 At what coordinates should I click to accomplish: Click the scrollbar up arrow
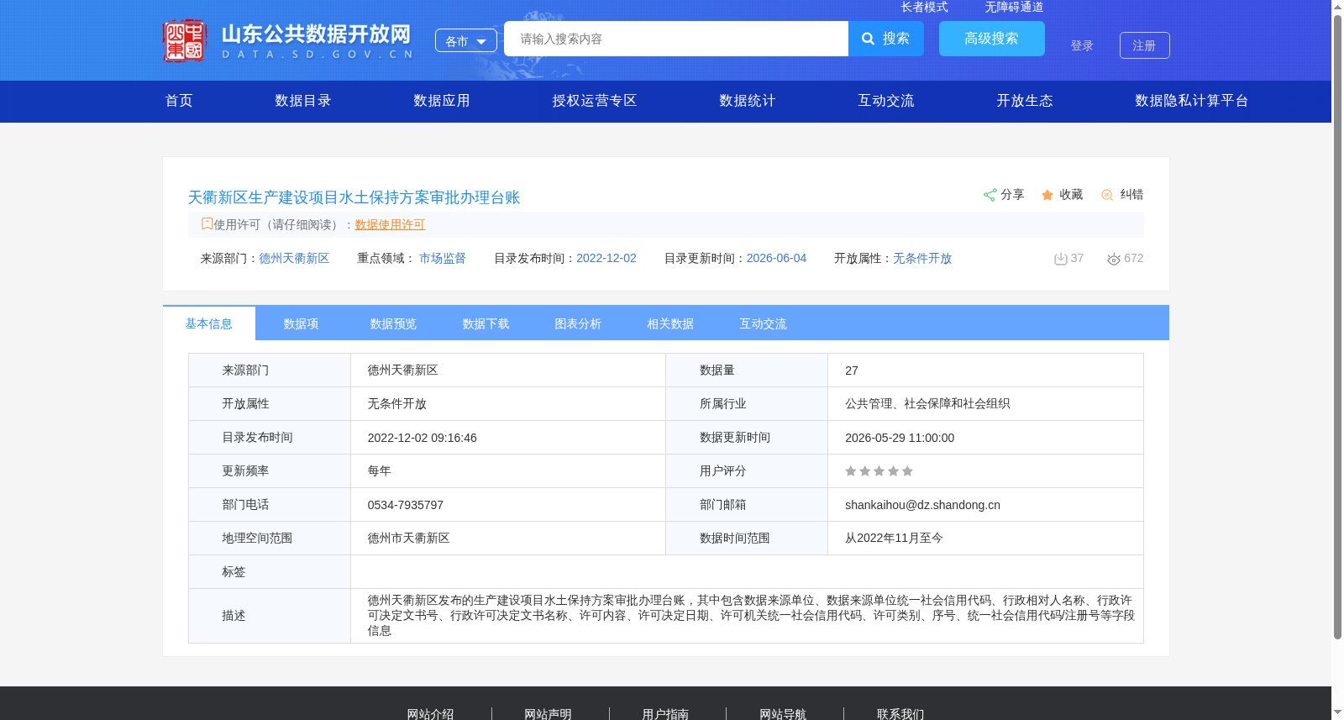1337,7
